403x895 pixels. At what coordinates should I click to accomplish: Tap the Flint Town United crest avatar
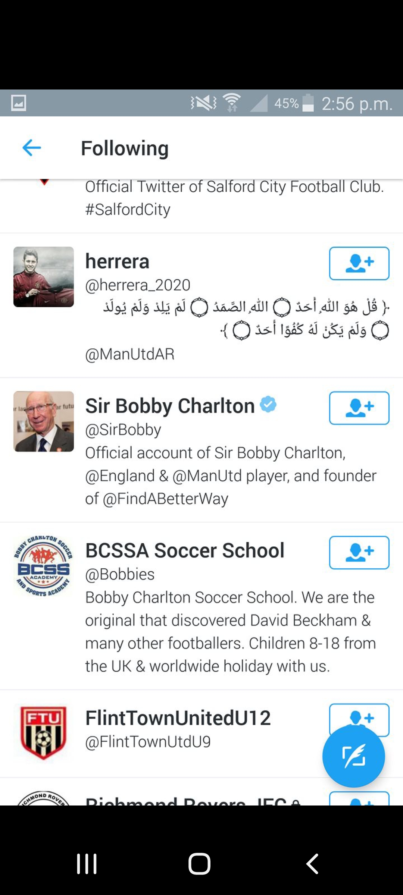tap(44, 733)
